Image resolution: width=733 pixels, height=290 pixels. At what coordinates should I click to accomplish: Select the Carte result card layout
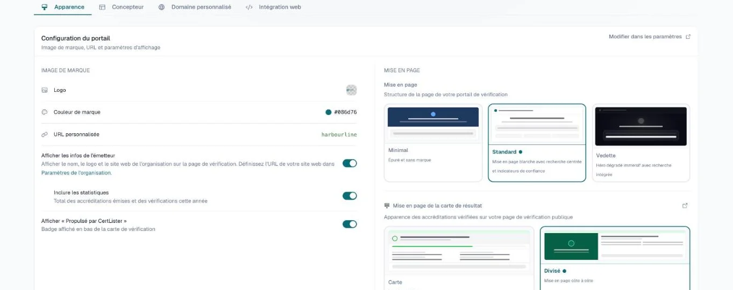coord(459,258)
